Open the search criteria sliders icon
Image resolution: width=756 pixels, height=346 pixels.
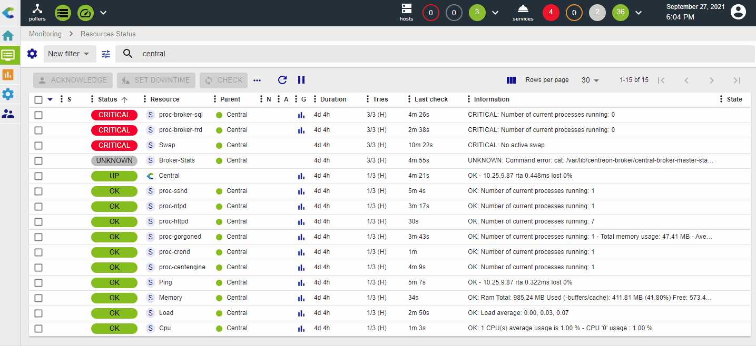pyautogui.click(x=106, y=54)
